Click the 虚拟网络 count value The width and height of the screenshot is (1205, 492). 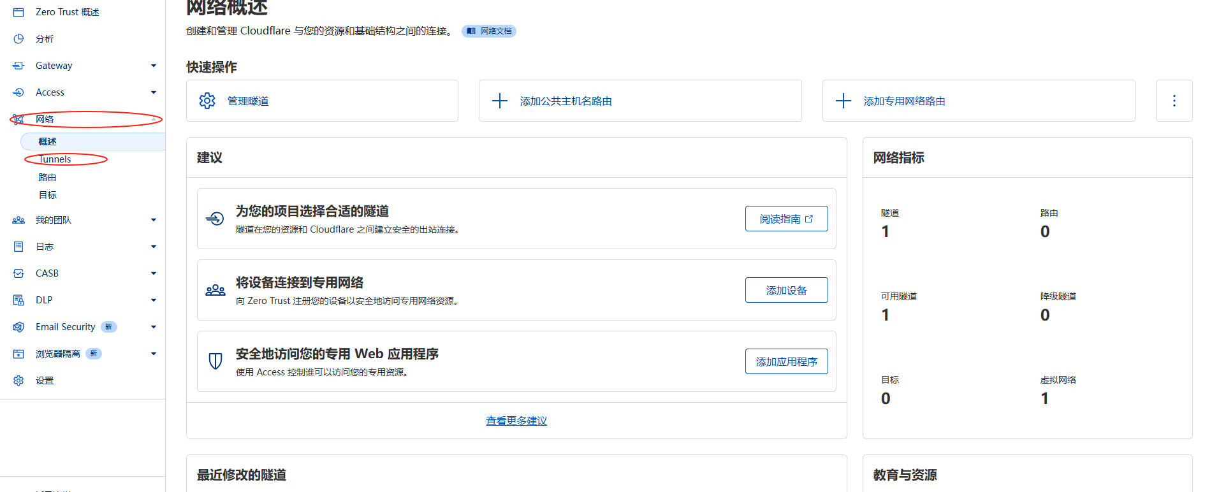coord(1045,398)
